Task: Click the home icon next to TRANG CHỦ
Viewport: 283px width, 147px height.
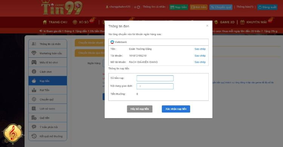Action: pyautogui.click(x=45, y=22)
